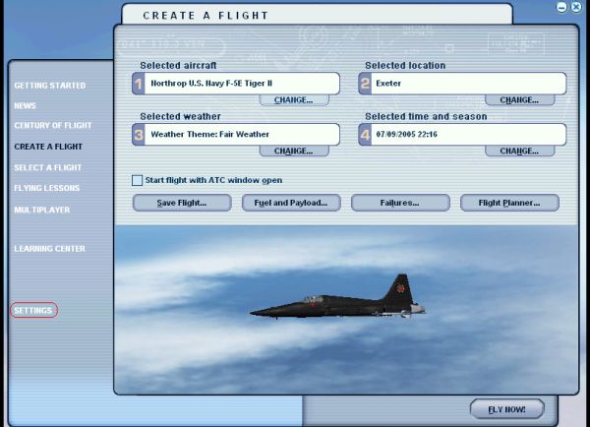Open the Settings menu item

(x=33, y=311)
